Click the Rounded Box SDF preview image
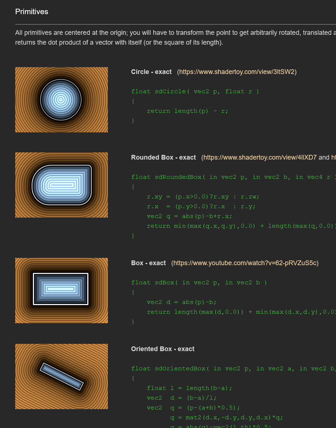Screen dimensions: 336x428 tap(62, 185)
